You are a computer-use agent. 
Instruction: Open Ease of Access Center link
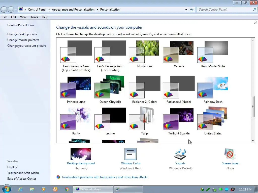22,179
